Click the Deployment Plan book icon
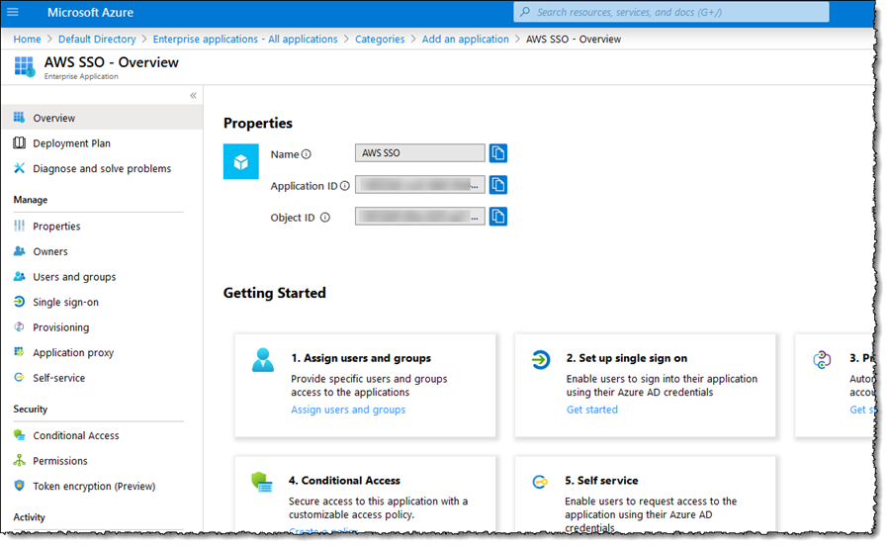The height and width of the screenshot is (549, 890). click(x=20, y=142)
